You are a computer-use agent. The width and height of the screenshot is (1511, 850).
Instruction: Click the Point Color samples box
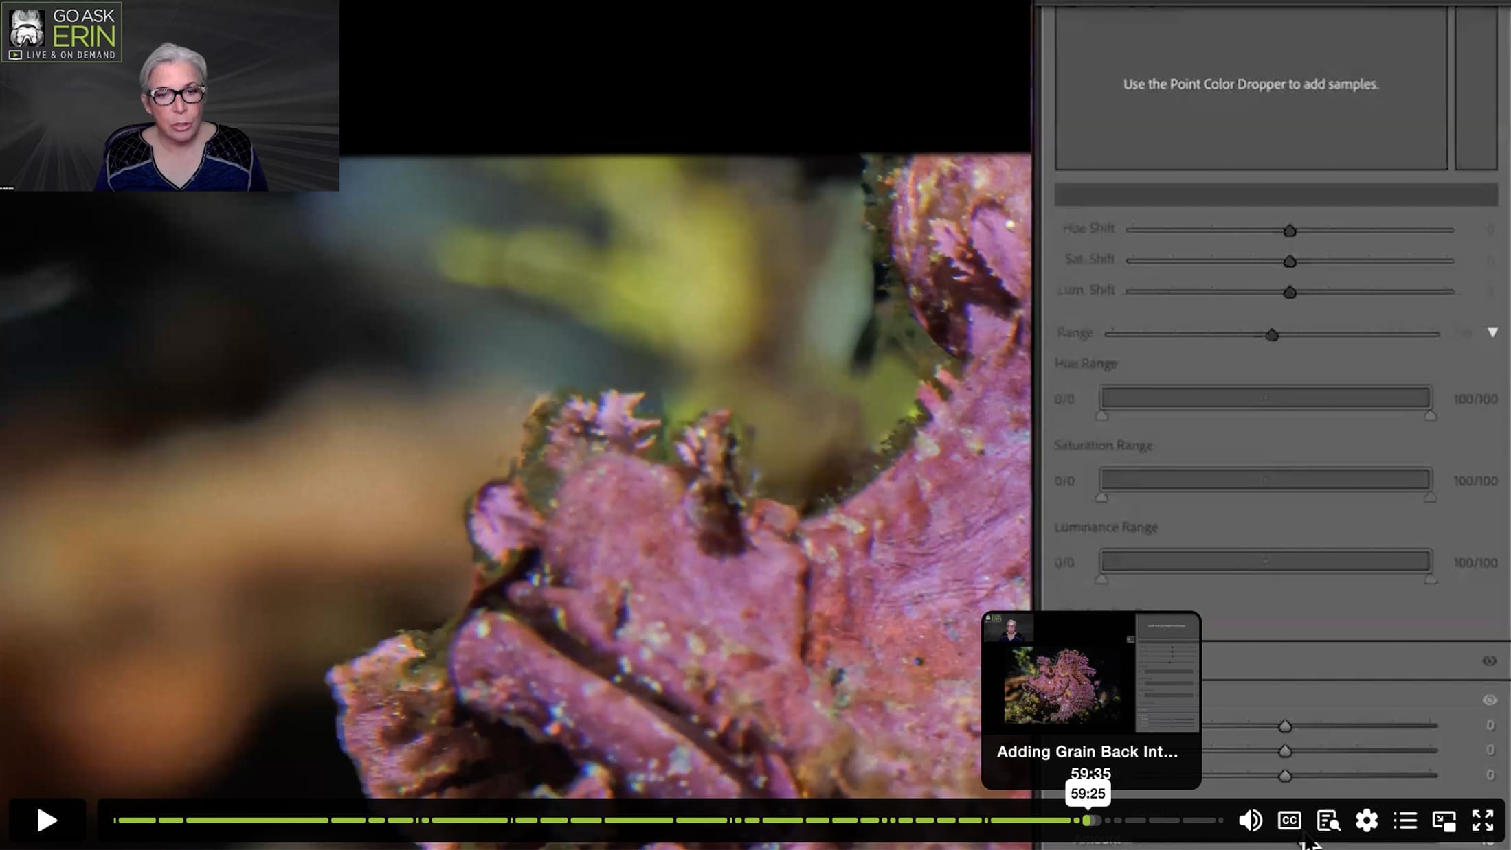click(x=1251, y=88)
